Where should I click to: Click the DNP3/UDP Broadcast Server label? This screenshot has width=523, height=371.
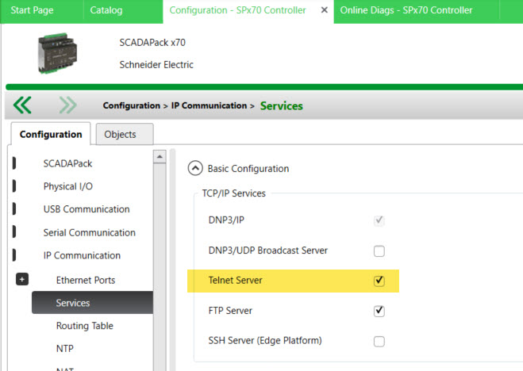[x=267, y=251]
